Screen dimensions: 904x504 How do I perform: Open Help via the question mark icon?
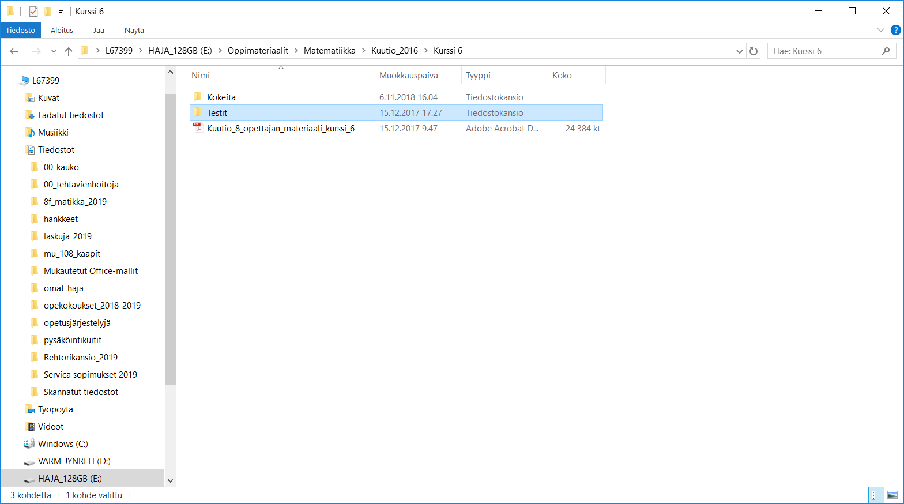point(895,30)
